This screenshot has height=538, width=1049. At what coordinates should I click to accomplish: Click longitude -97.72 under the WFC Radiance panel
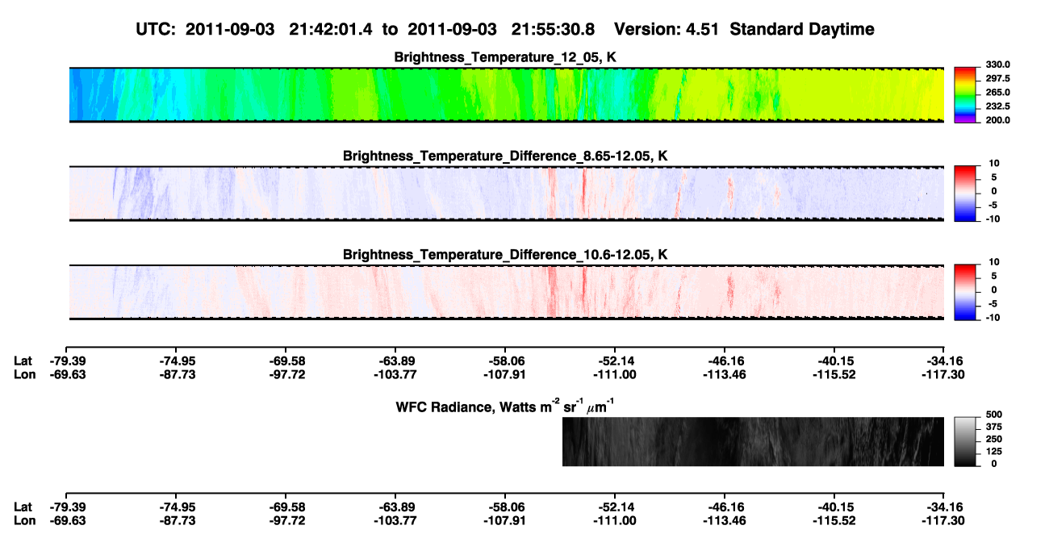pyautogui.click(x=286, y=521)
